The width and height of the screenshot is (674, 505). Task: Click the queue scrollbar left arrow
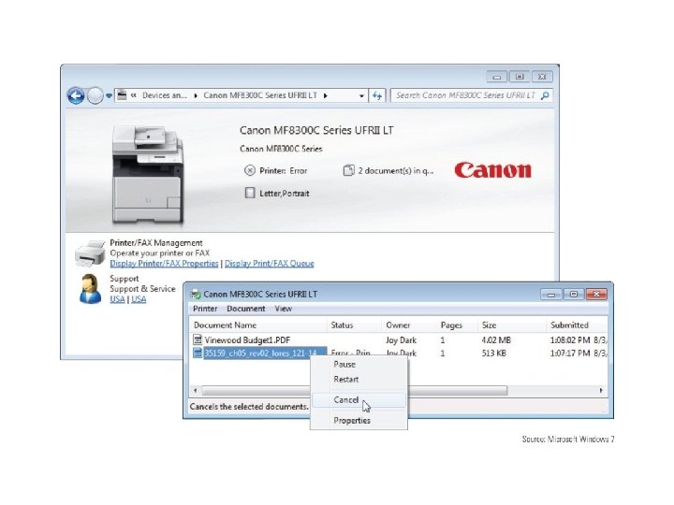coord(195,390)
